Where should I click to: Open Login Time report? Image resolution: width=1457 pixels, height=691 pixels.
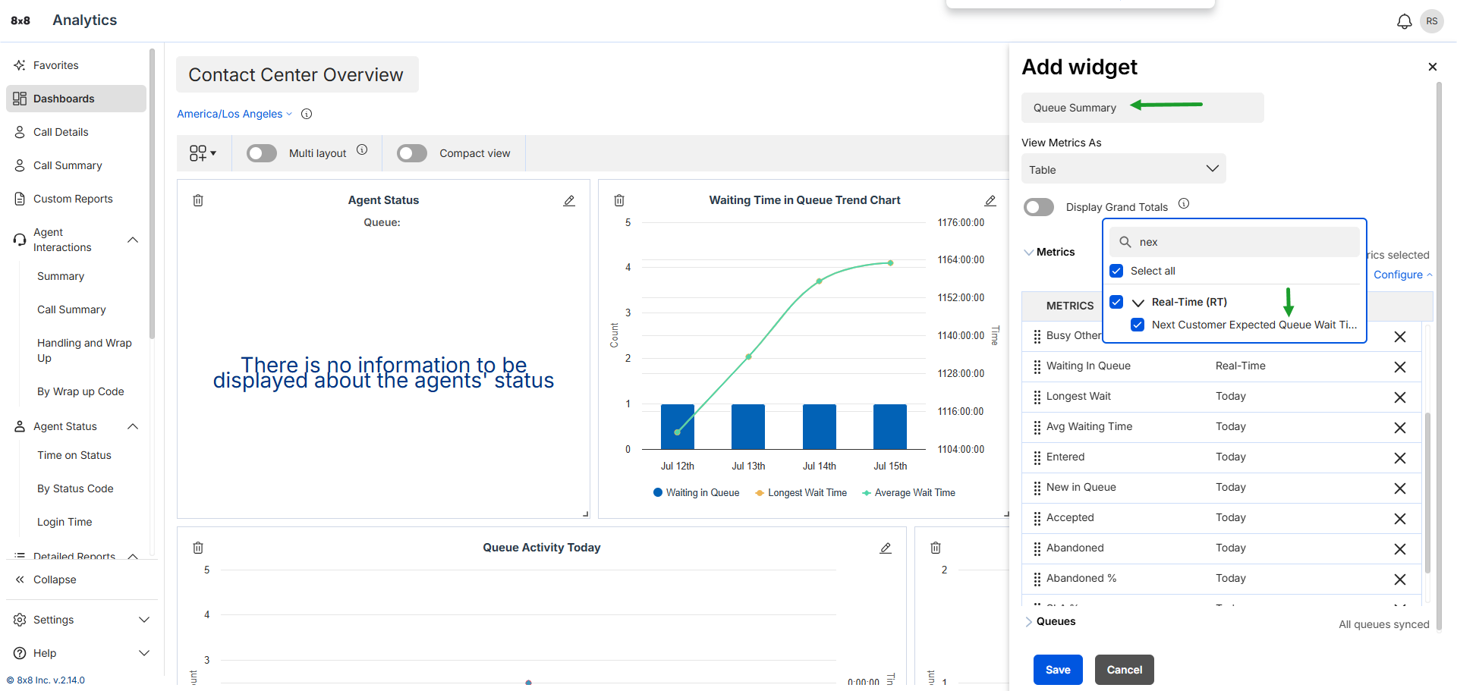coord(65,522)
